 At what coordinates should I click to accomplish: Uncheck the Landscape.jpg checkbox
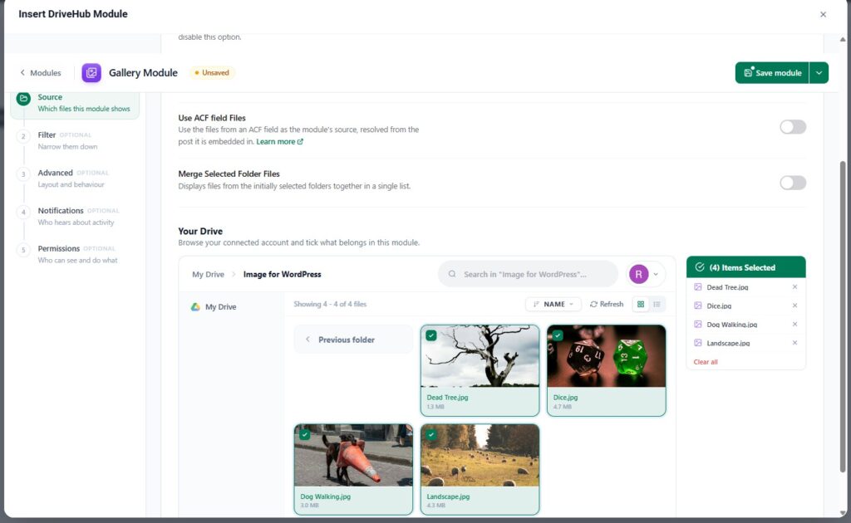pos(431,435)
